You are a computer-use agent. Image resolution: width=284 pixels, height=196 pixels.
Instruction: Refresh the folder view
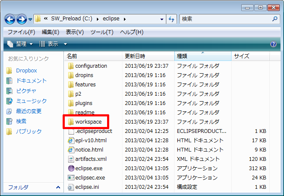point(171,19)
